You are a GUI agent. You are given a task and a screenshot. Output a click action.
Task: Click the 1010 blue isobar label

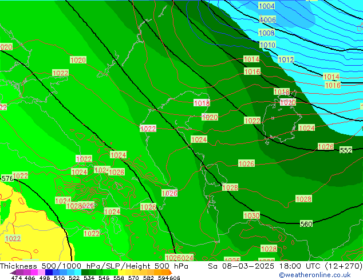pyautogui.click(x=267, y=45)
